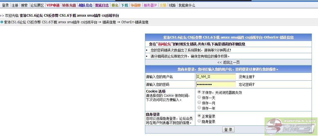Click the 返回上一页 back link
318x136 pixels.
tap(228, 62)
